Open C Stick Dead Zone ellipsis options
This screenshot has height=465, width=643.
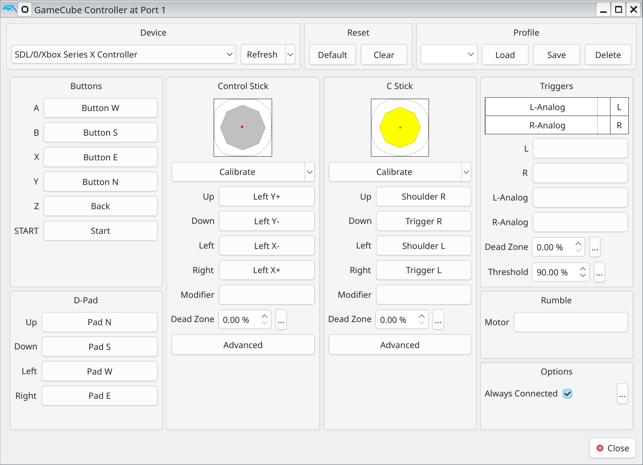438,320
